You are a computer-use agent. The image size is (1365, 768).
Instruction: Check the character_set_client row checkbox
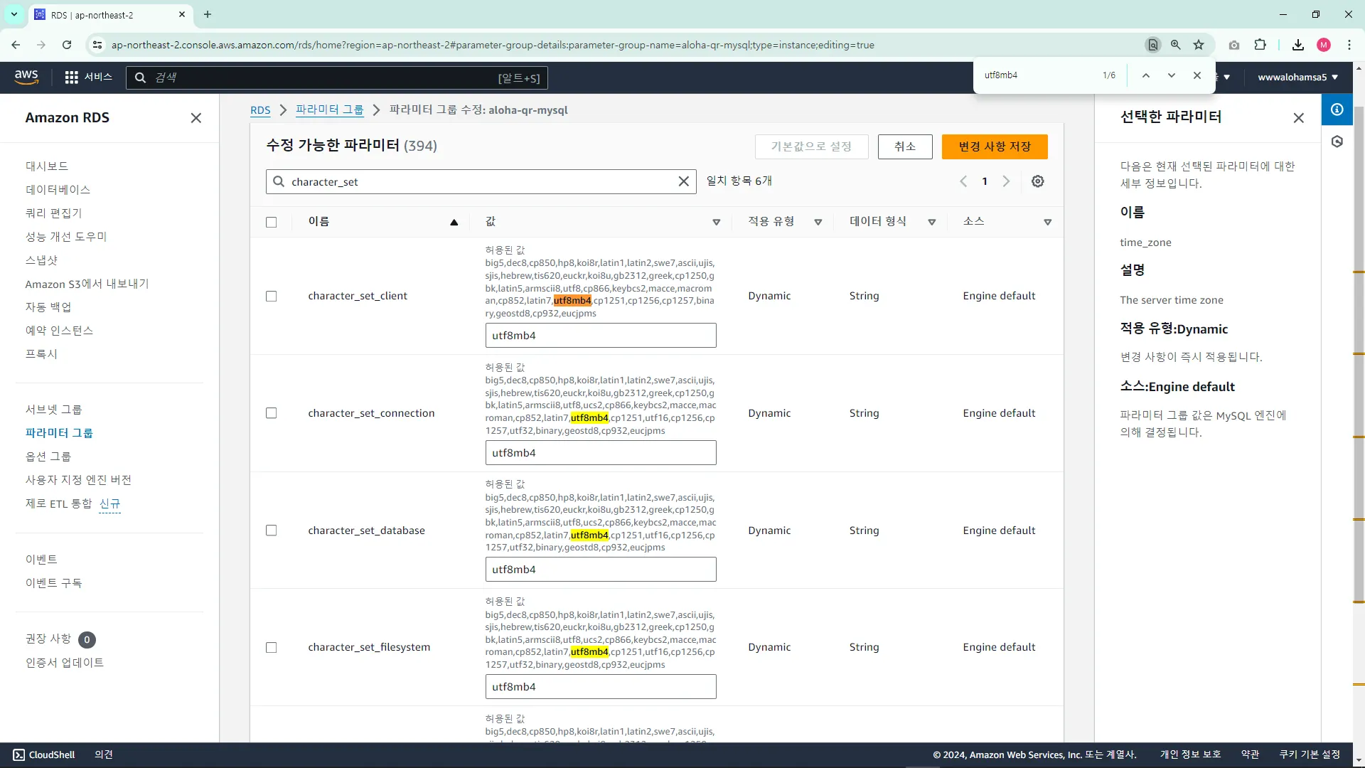coord(271,296)
